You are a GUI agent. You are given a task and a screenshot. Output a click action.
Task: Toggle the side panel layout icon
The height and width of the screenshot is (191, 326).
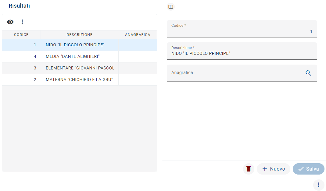pyautogui.click(x=171, y=7)
